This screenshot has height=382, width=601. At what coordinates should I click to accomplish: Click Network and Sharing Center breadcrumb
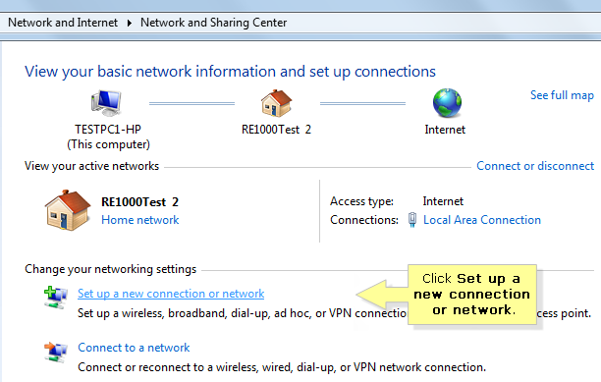click(x=213, y=23)
